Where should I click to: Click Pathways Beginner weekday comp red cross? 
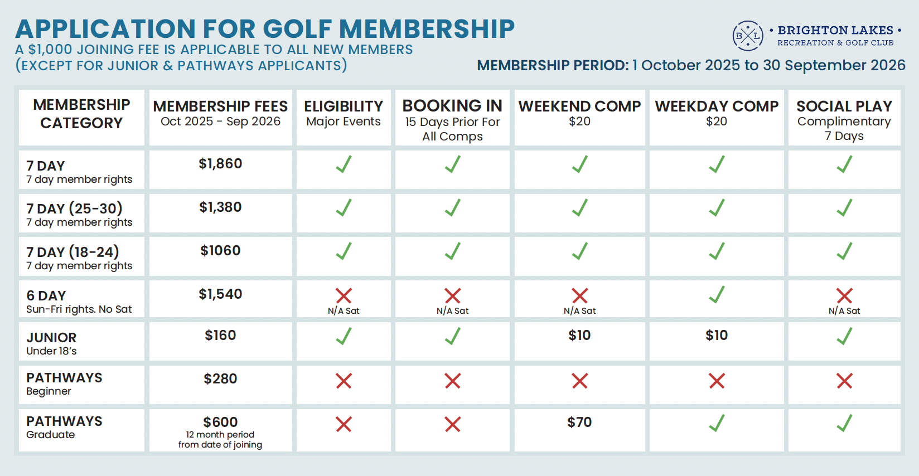(x=717, y=381)
